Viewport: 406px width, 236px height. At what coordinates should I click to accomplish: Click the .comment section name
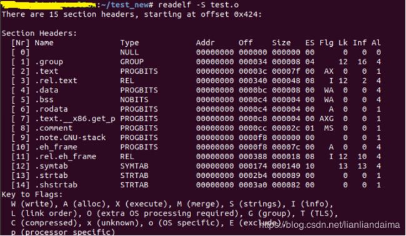pyautogui.click(x=54, y=128)
